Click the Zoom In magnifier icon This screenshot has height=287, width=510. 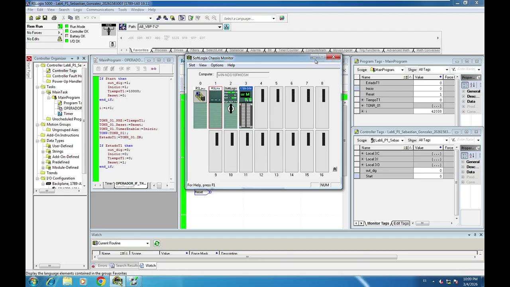pyautogui.click(x=207, y=18)
